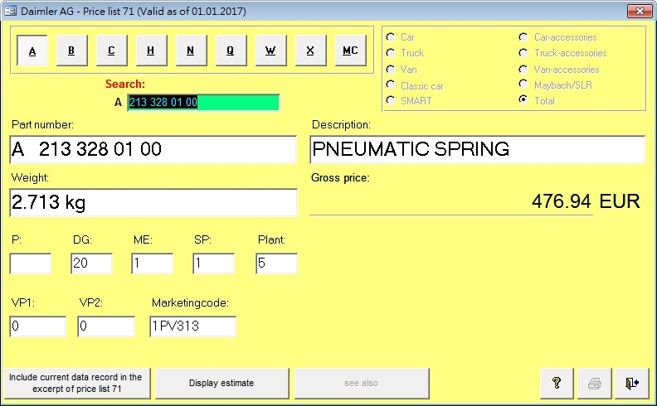This screenshot has height=406, width=657.
Task: Click the window app icon in title bar
Action: point(10,11)
